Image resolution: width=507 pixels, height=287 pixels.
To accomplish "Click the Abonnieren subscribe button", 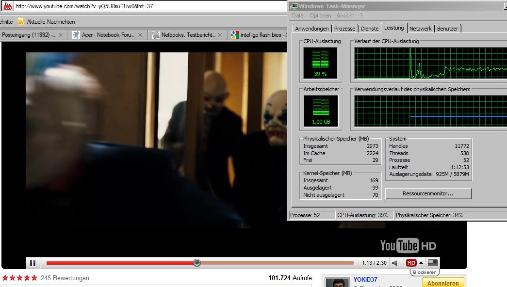I will pyautogui.click(x=443, y=283).
